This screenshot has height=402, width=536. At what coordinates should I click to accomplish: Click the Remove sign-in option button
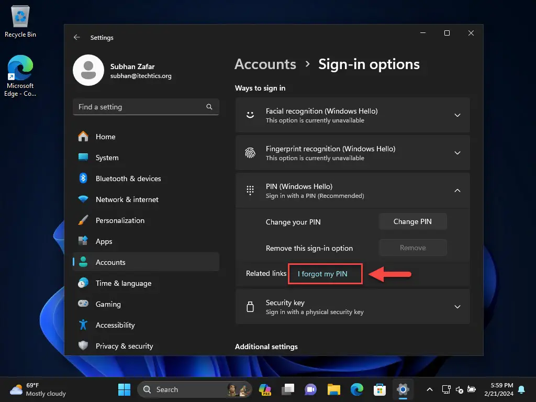(x=412, y=248)
